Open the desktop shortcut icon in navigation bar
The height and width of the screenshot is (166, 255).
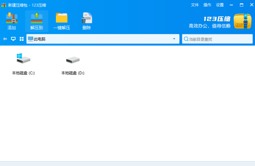13,39
